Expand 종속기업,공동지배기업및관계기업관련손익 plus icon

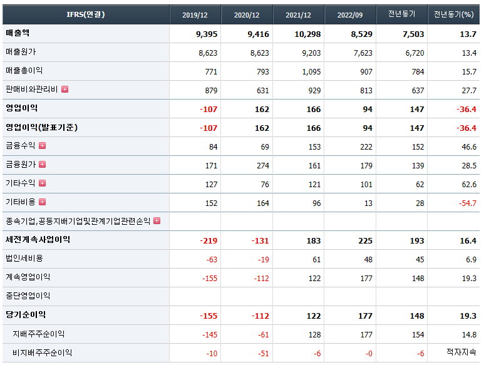click(157, 221)
